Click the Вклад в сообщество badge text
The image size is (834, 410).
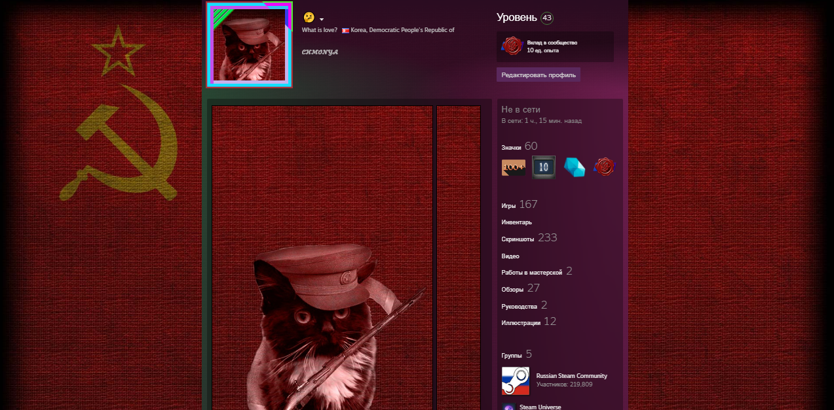(x=552, y=43)
